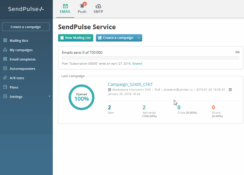Click the SendPulse logo

coord(26,9)
